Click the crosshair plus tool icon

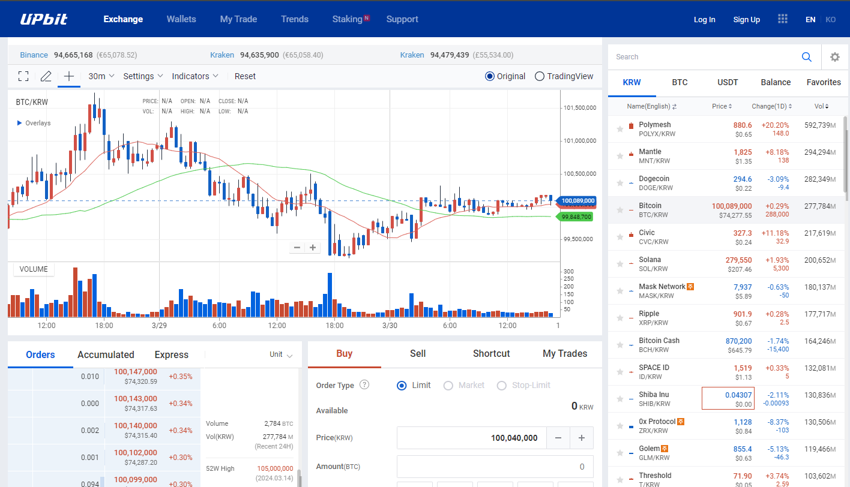68,76
